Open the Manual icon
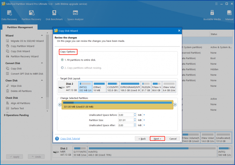The image size is (235, 165). coord(229,13)
